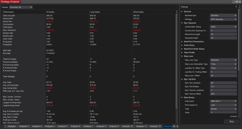Click the add new tab plus icon
Image resolution: width=242 pixels, height=129 pixels.
[x=174, y=126]
